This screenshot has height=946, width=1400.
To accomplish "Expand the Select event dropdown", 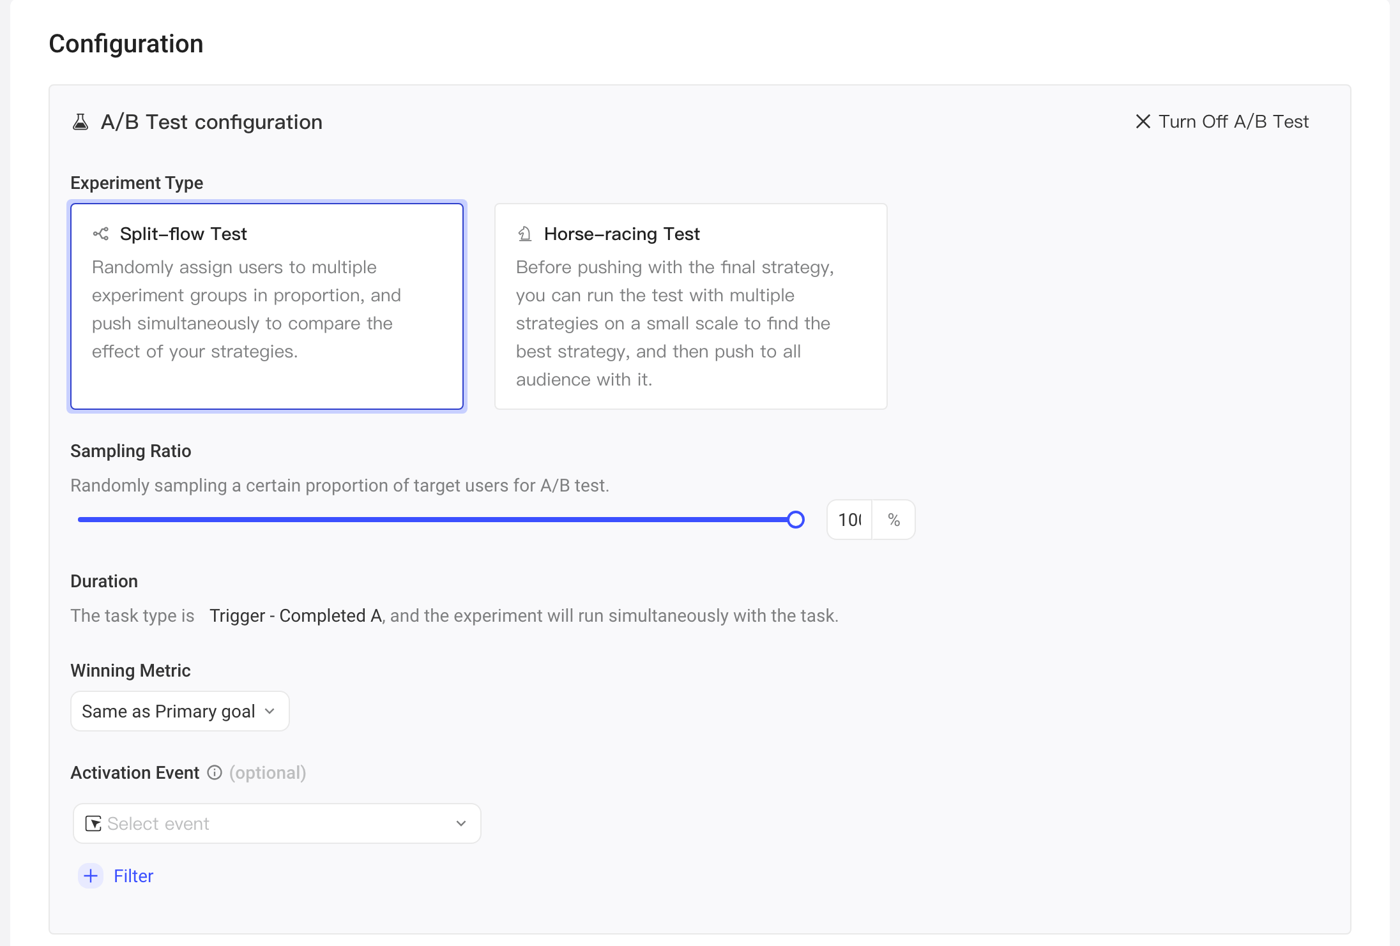I will 277,823.
